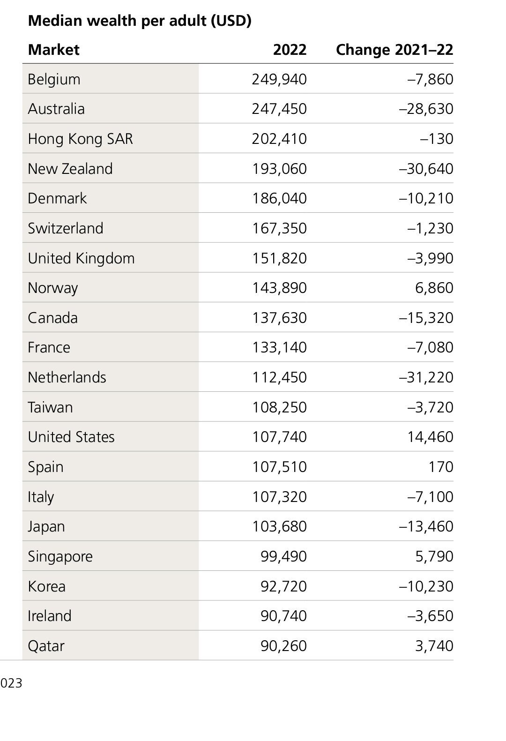Click the Median wealth per adult title
The image size is (506, 741).
(140, 21)
